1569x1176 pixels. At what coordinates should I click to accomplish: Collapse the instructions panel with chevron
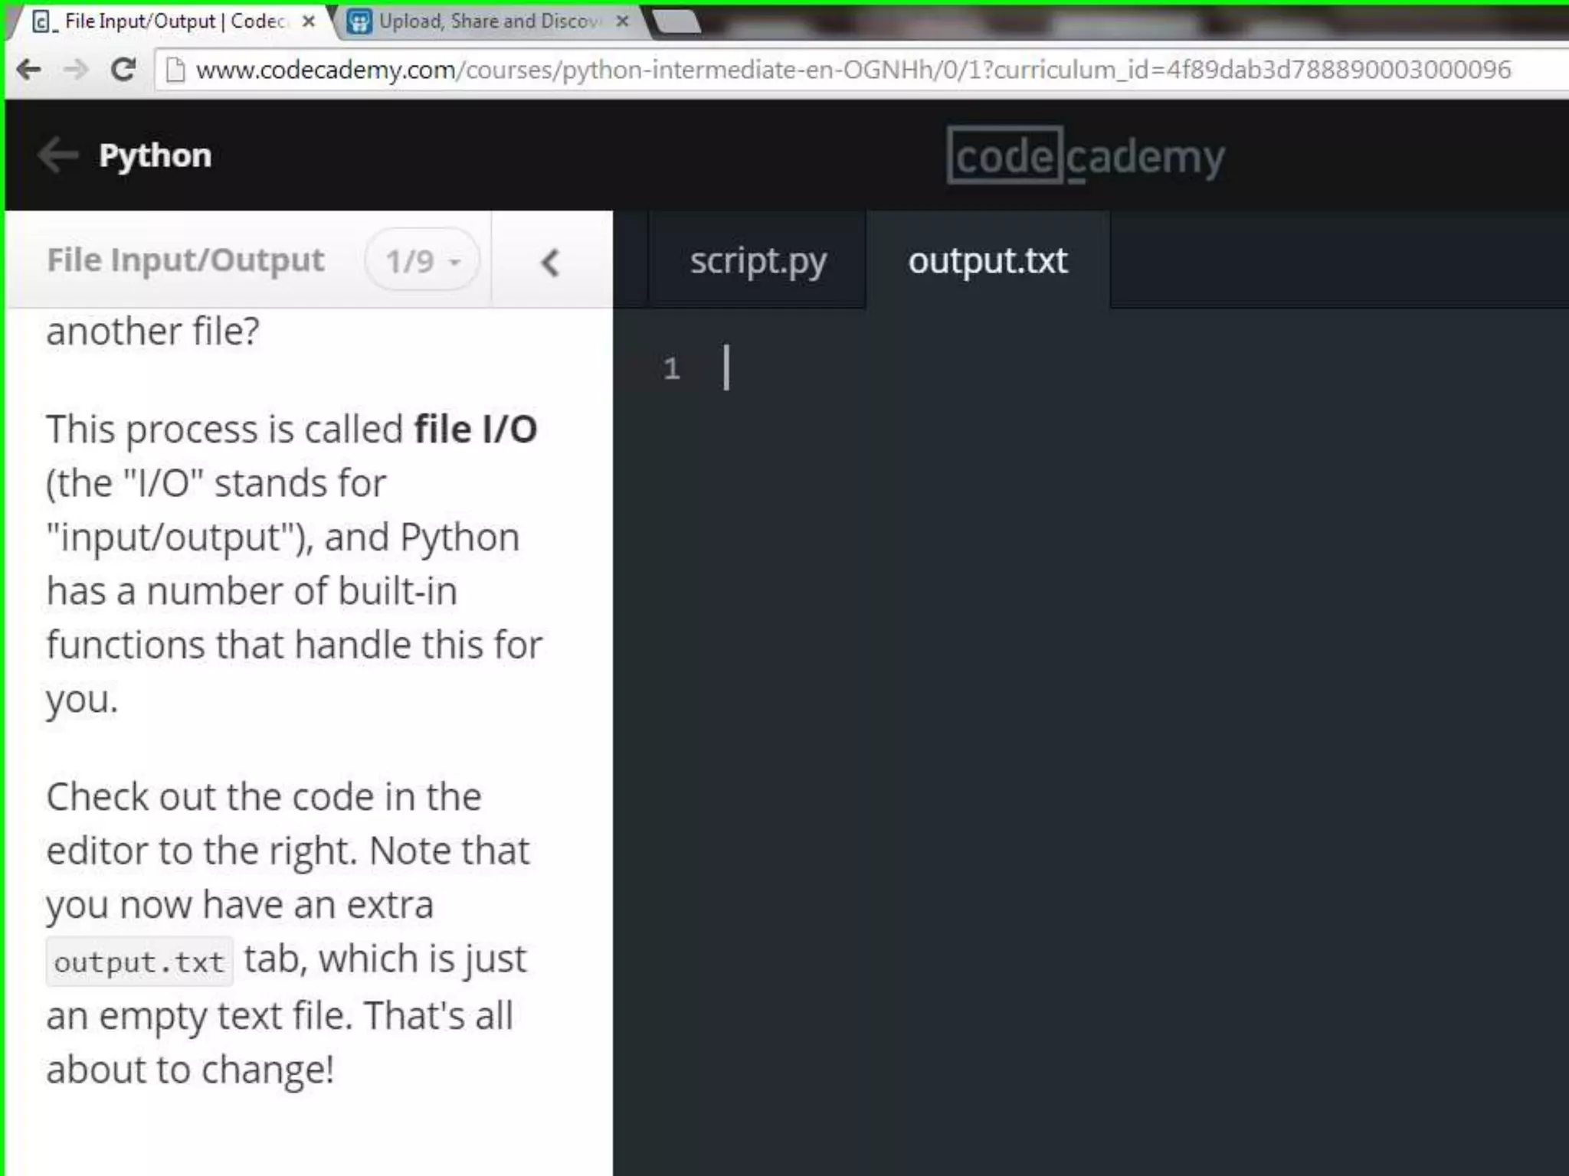point(551,263)
